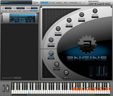
Task: Click the value box under cust. knob 2
Action: 82,21
